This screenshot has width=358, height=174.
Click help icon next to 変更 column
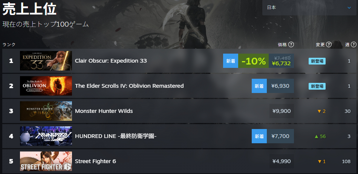point(329,45)
